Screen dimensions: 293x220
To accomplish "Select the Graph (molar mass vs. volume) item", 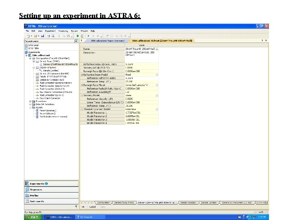I will pos(53,117).
